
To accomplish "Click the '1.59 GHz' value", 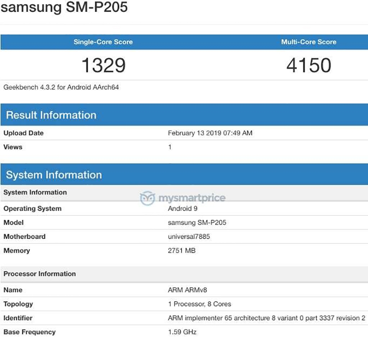I will click(x=182, y=332).
